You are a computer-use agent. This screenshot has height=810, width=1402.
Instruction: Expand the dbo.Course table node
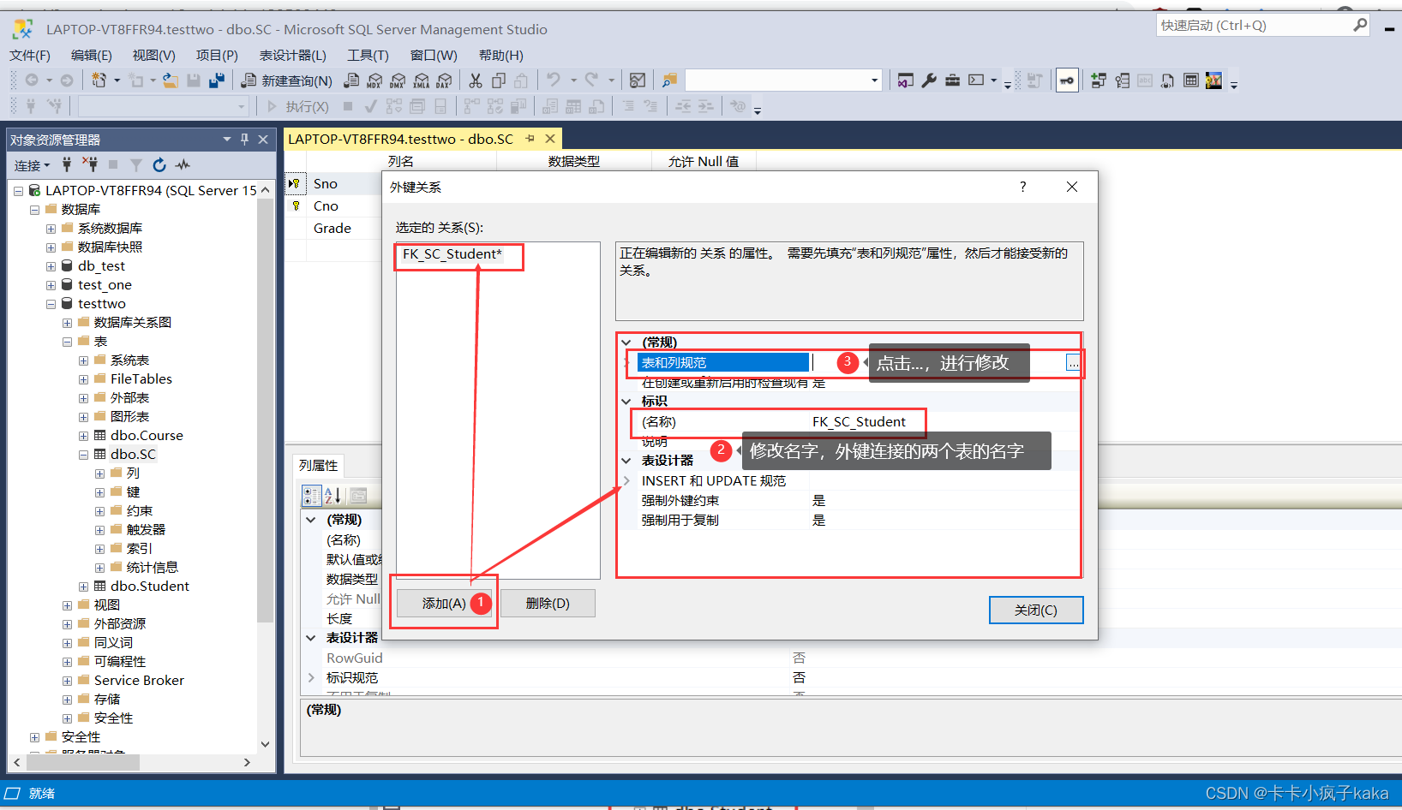tap(83, 436)
